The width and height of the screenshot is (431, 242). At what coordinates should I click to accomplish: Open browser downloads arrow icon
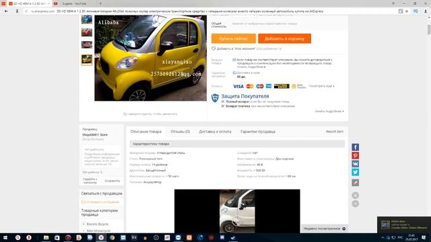pyautogui.click(x=426, y=11)
